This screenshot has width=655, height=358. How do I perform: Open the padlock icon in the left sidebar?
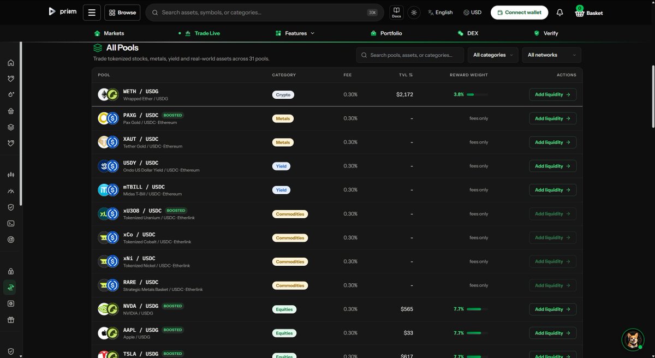[x=10, y=271]
